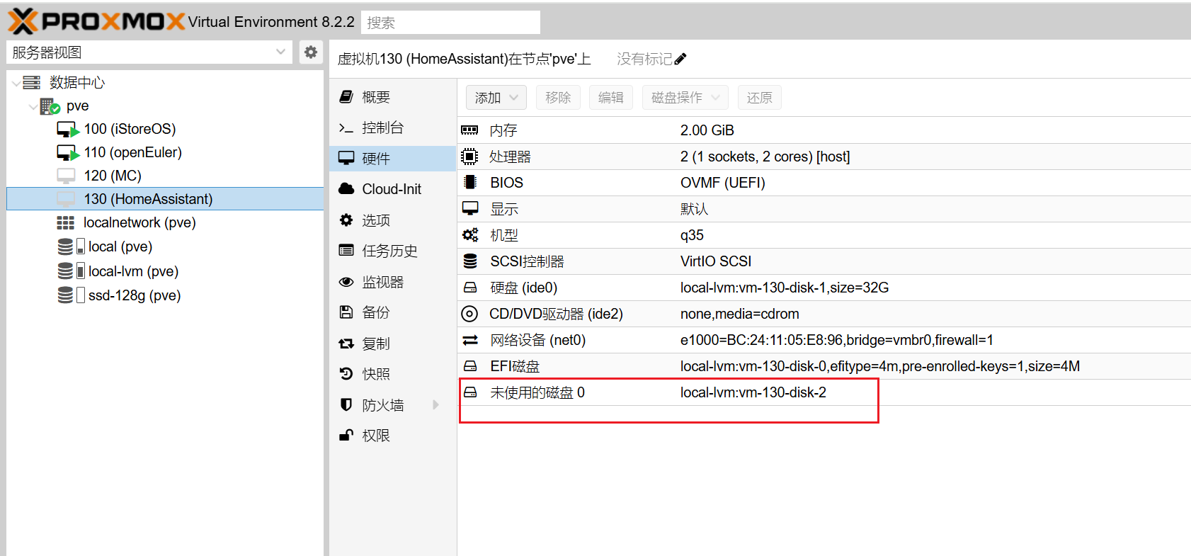The width and height of the screenshot is (1191, 556).
Task: Select the 100 (iStoreOS) VM icon
Action: [67, 130]
